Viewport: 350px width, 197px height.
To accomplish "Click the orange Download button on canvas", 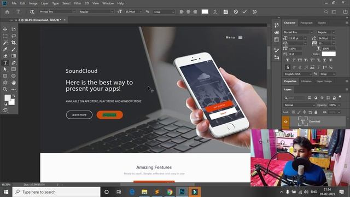I will (109, 115).
